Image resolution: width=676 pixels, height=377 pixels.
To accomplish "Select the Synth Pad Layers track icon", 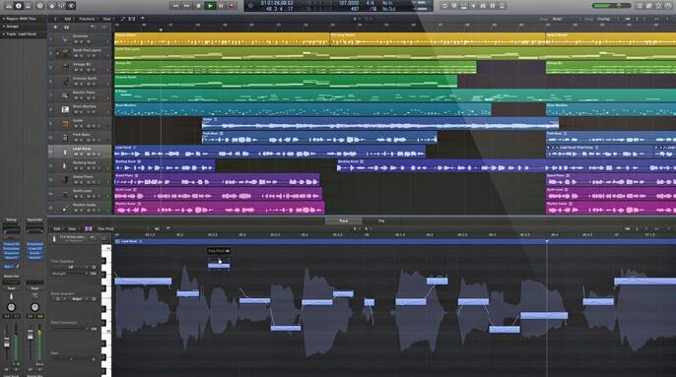I will point(65,53).
